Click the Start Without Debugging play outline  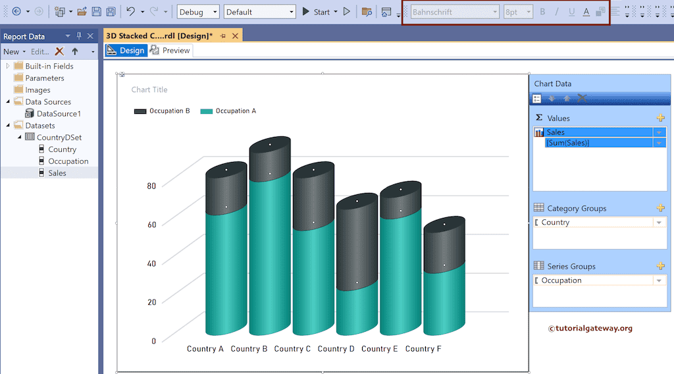(347, 12)
